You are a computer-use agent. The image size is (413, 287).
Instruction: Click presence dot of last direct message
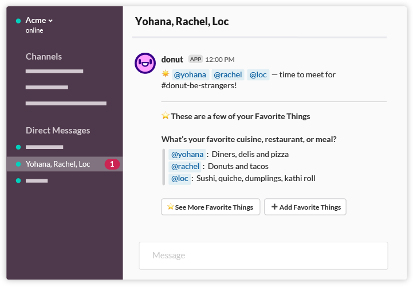18,180
